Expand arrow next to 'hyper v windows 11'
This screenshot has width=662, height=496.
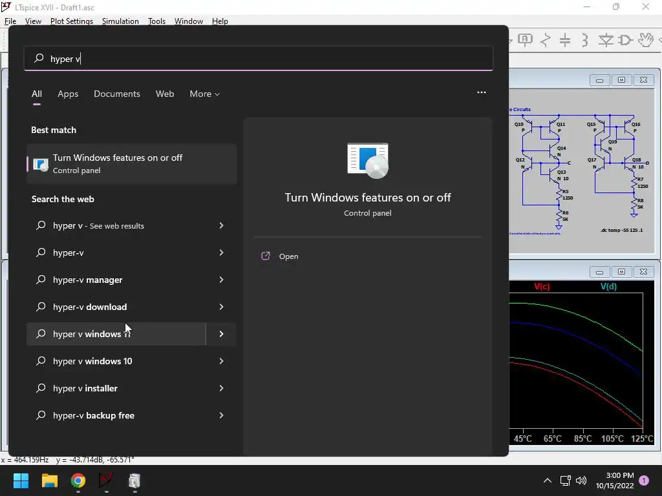221,334
